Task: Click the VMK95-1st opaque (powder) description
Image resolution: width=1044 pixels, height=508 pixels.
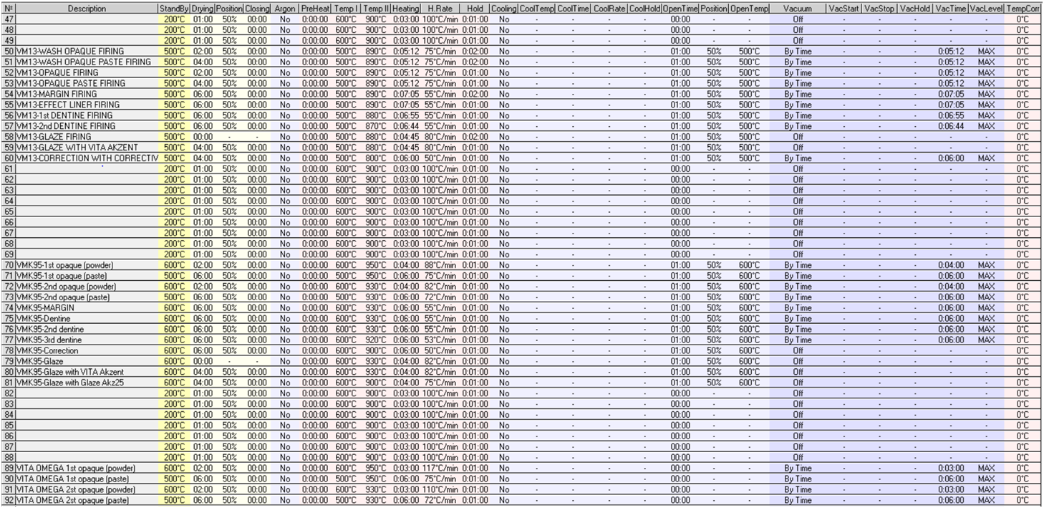Action: (64, 265)
